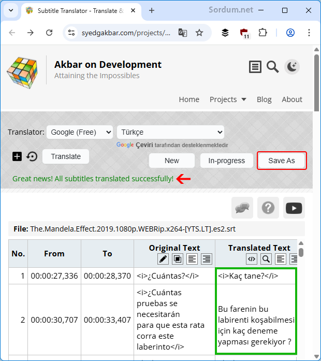Open the stacked layers extension icon
The height and width of the screenshot is (361, 321).
[225, 33]
